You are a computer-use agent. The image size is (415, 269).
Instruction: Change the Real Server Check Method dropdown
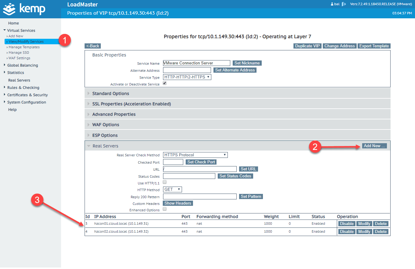(x=195, y=155)
